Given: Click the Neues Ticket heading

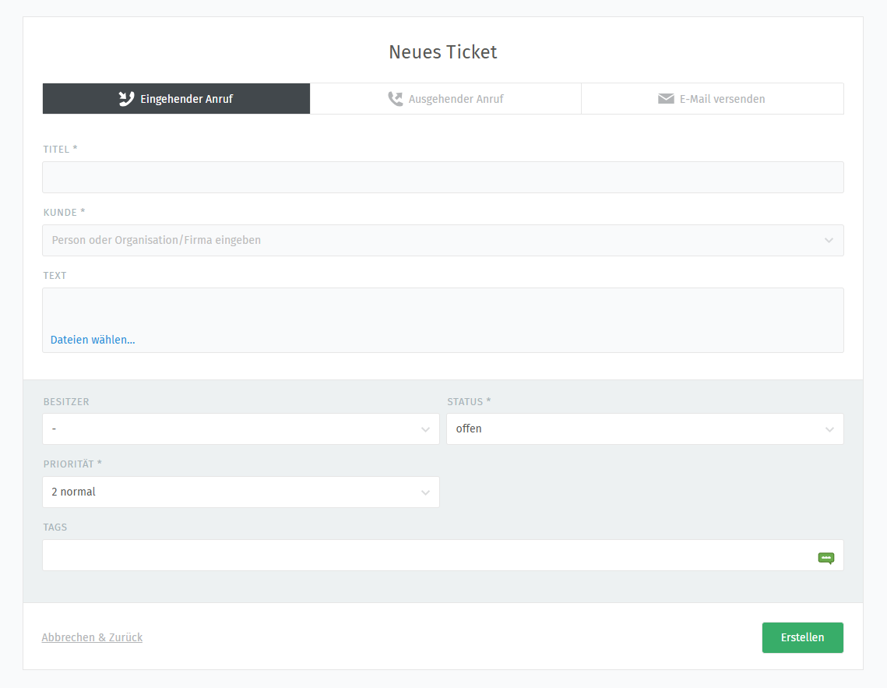Looking at the screenshot, I should [443, 52].
